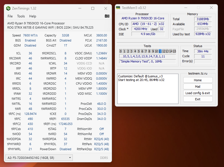The height and width of the screenshot is (167, 224).
Task: Click the TestMem5 log text area
Action: click(148, 89)
